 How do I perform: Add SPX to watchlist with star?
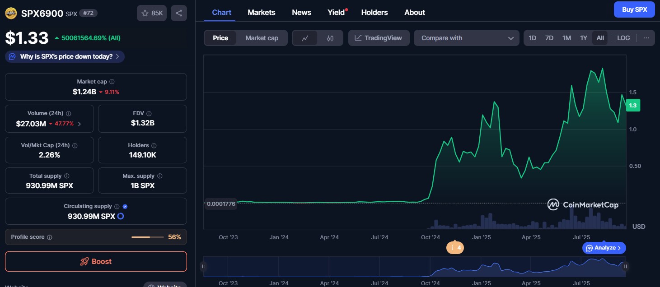click(x=152, y=13)
